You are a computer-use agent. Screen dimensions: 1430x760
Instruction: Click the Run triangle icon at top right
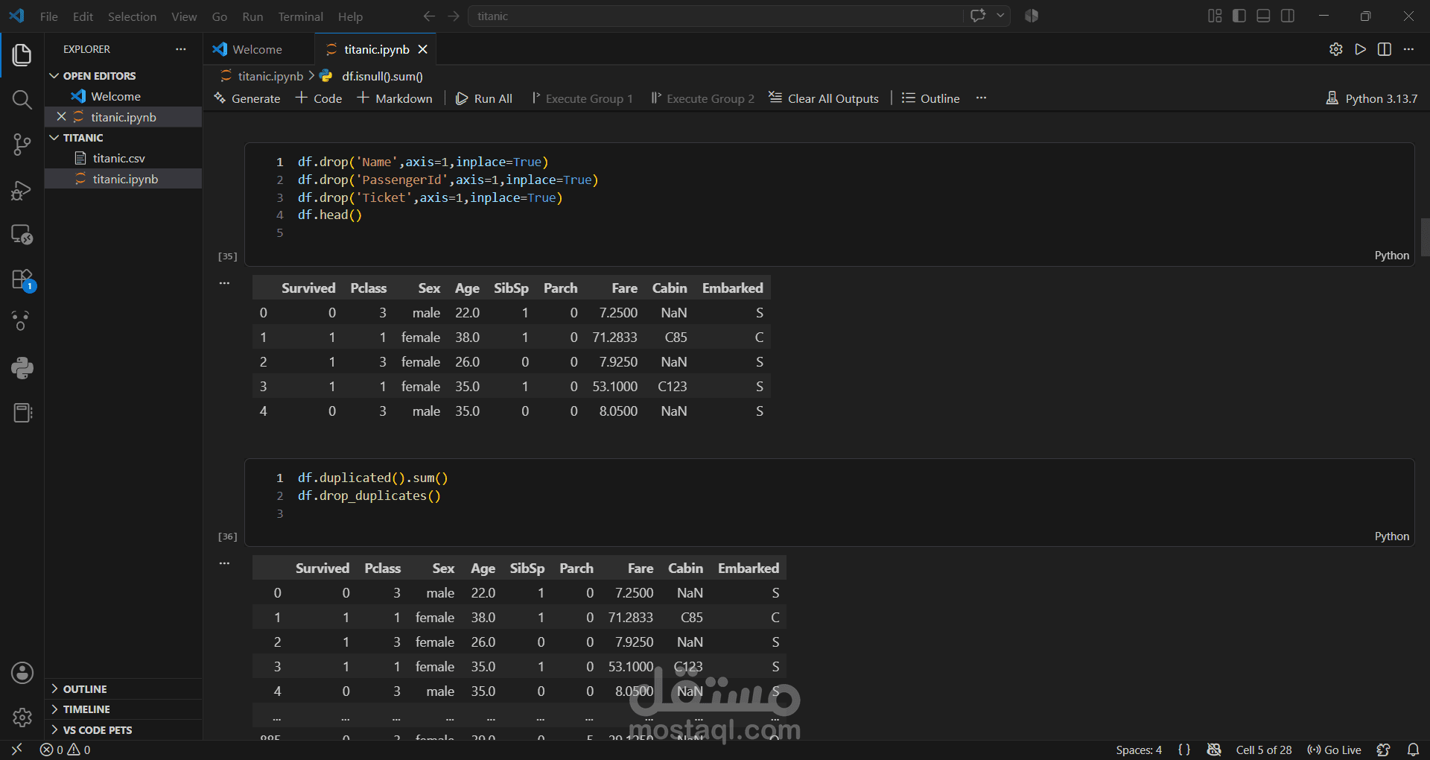click(x=1361, y=49)
